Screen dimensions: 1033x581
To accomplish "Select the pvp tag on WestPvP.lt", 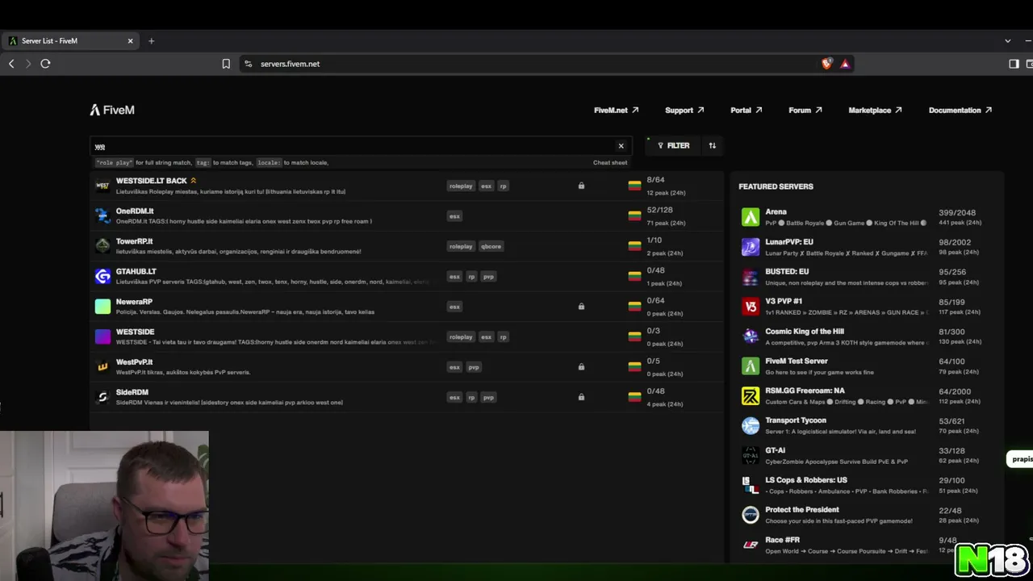I will 474,367.
